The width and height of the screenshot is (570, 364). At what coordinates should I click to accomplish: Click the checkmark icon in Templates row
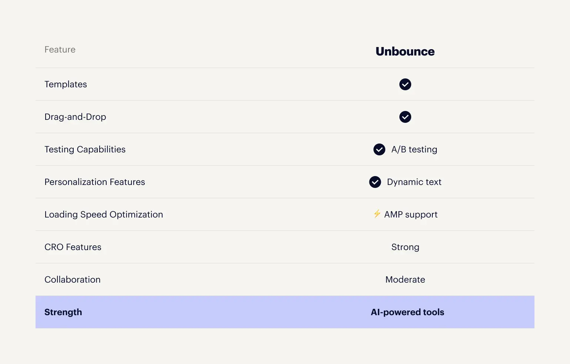405,84
